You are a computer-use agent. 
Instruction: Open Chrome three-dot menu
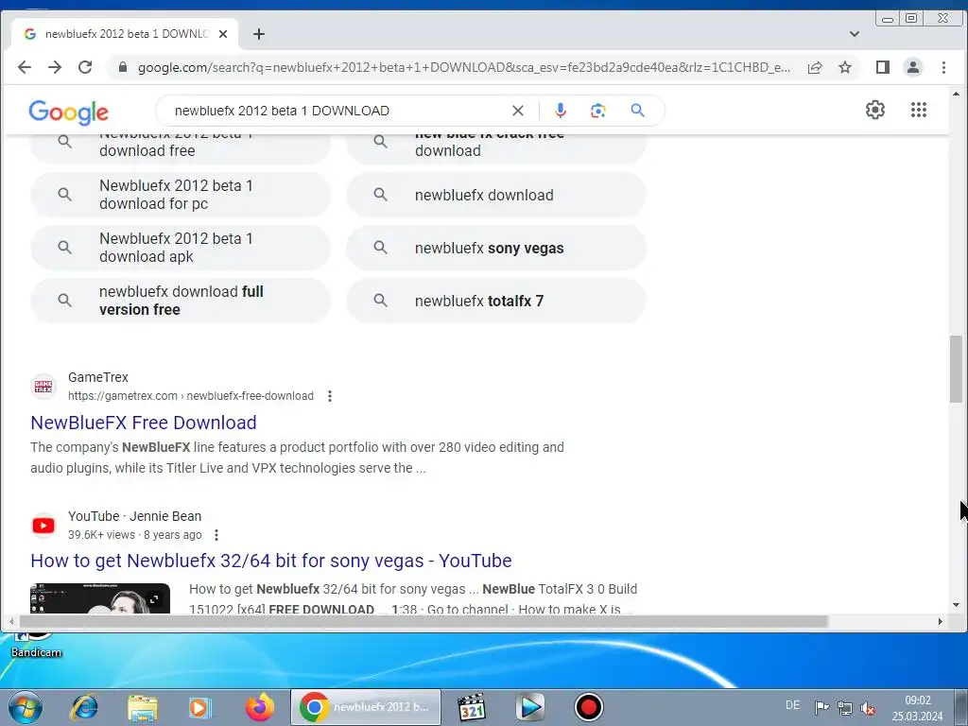(943, 67)
